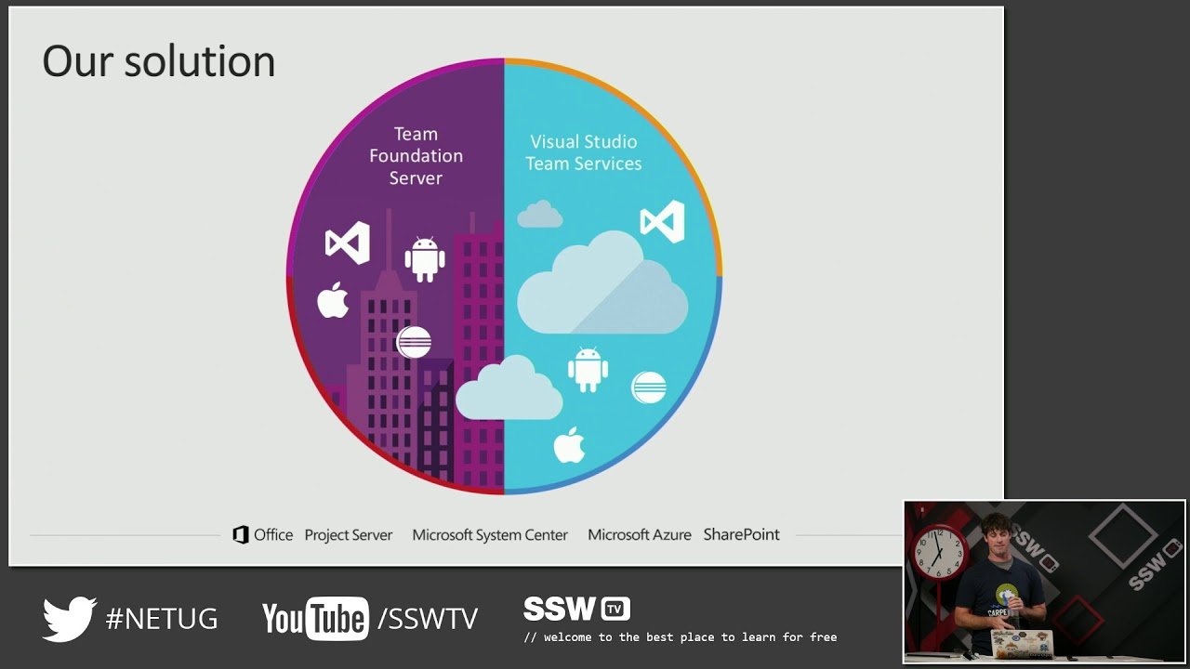Select the Microsoft System Center text
Image resolution: width=1190 pixels, height=669 pixels.
tap(489, 535)
